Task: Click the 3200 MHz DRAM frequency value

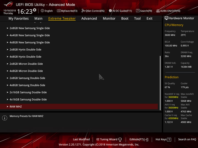Action: [186, 56]
